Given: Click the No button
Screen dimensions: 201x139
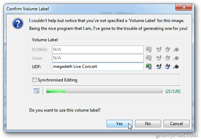Looking at the screenshot, I should 148,123.
